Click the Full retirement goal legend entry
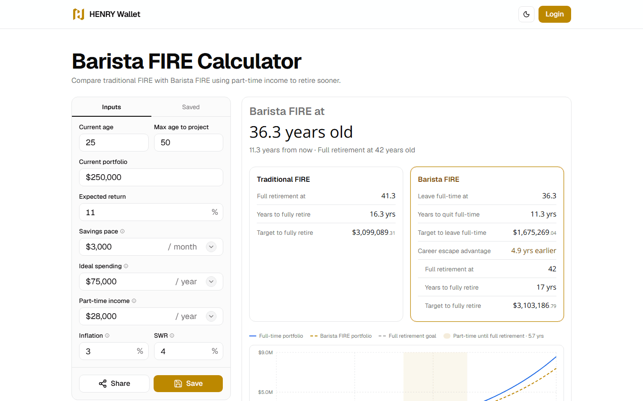The image size is (643, 401). point(407,336)
